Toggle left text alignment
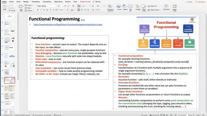 (79, 10)
